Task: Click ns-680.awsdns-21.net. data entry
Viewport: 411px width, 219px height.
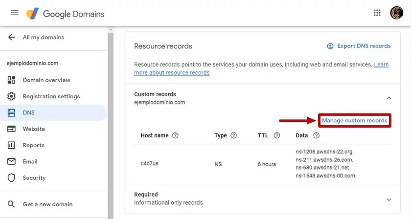Action: [x=323, y=167]
